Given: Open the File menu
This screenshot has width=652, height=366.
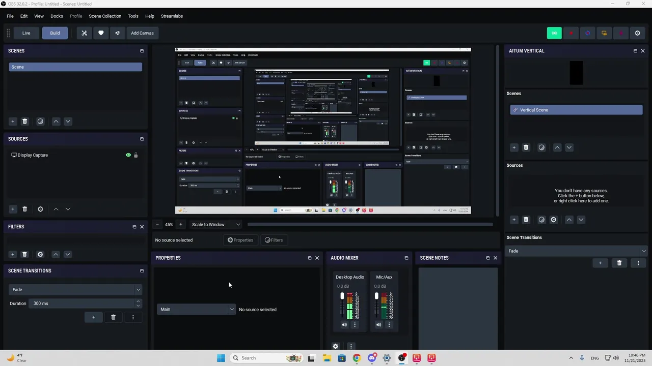Looking at the screenshot, I should coord(10,16).
